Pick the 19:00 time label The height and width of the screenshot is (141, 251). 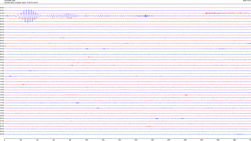pyautogui.click(x=2, y=111)
